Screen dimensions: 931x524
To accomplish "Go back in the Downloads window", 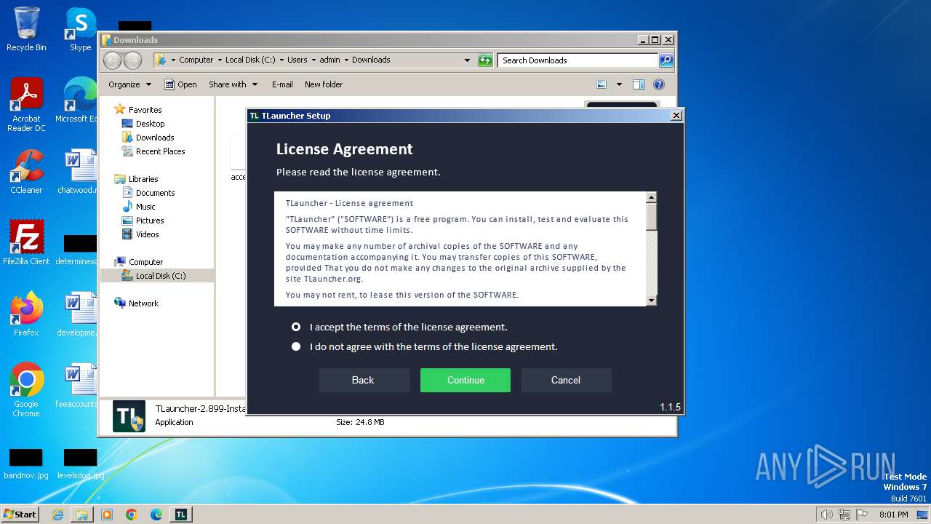I will coord(112,60).
